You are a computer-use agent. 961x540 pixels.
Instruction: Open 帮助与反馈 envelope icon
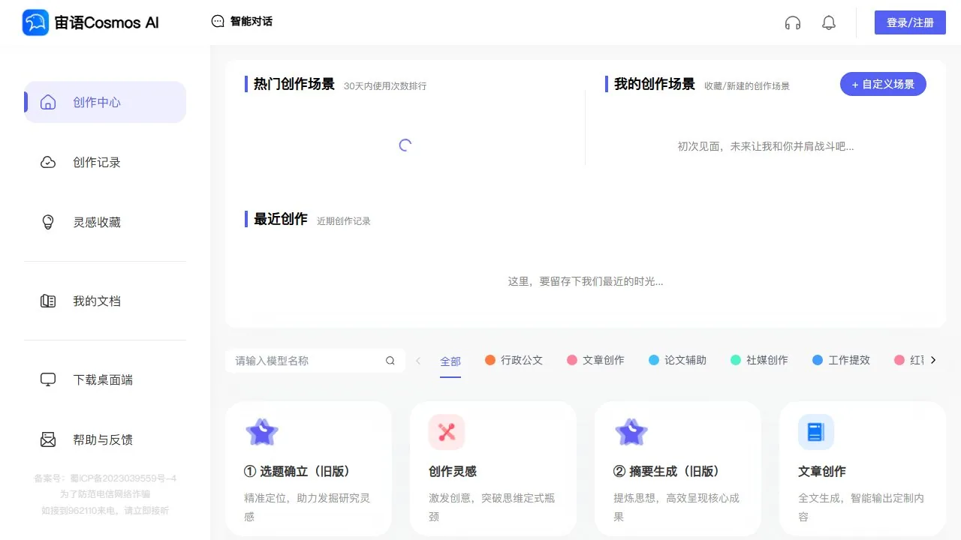click(x=48, y=439)
